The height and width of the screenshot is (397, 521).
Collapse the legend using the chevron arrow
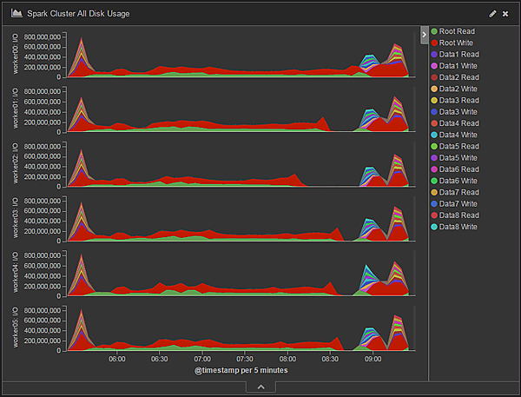(x=424, y=33)
